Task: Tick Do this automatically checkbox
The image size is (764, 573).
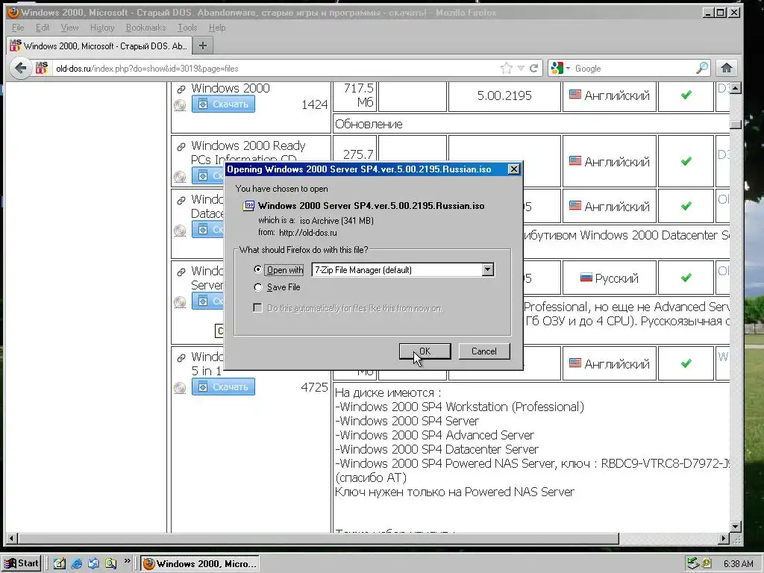Action: pos(257,308)
